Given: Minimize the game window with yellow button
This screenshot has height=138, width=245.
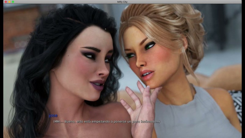Looking at the screenshot, I should pos(9,2).
